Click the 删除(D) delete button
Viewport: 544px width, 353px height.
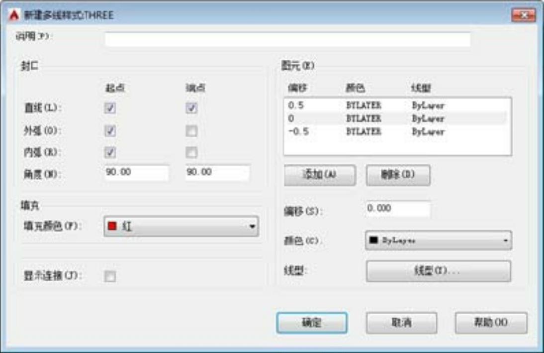click(398, 175)
